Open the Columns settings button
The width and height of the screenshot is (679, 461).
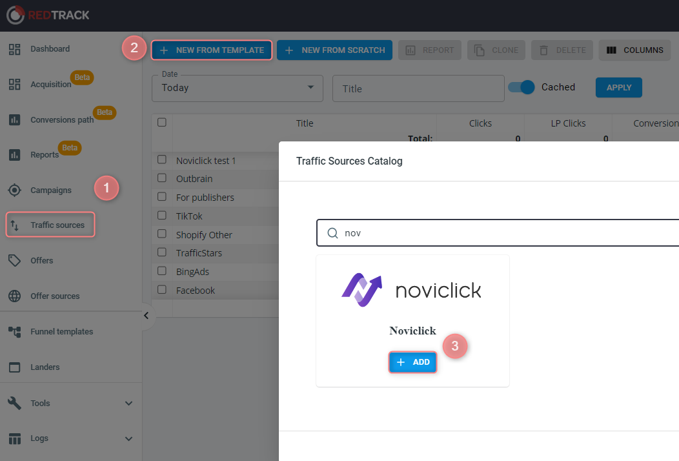pyautogui.click(x=635, y=50)
